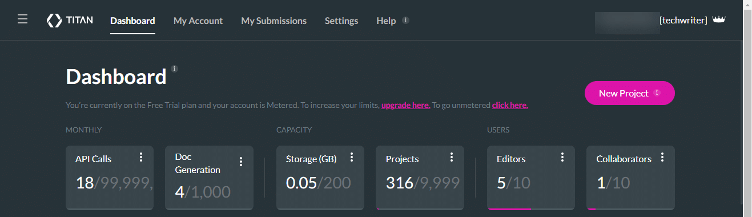Image resolution: width=752 pixels, height=217 pixels.
Task: Open the Doc Generation three-dot menu
Action: coord(241,162)
